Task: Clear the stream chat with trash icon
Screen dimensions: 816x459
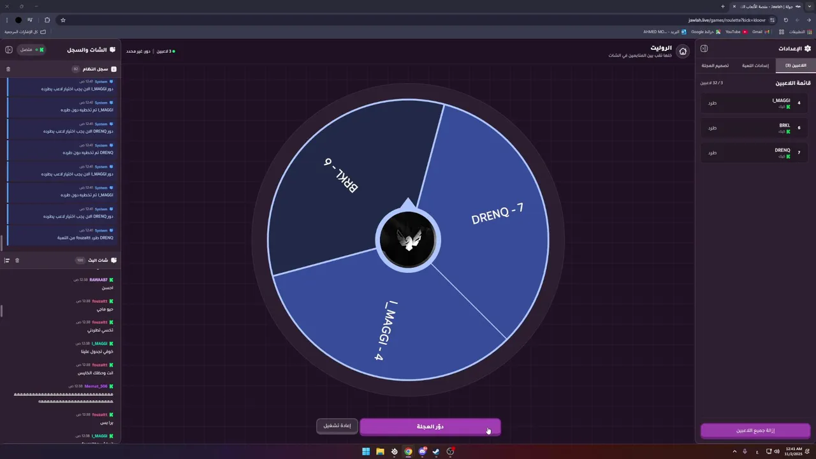Action: pyautogui.click(x=17, y=260)
